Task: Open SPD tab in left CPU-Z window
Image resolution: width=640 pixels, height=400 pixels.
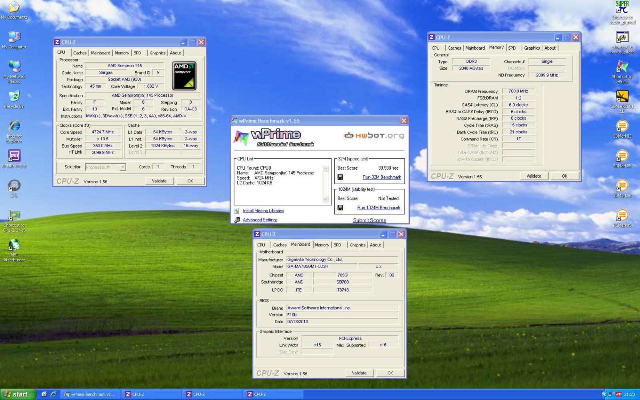Action: [x=137, y=53]
